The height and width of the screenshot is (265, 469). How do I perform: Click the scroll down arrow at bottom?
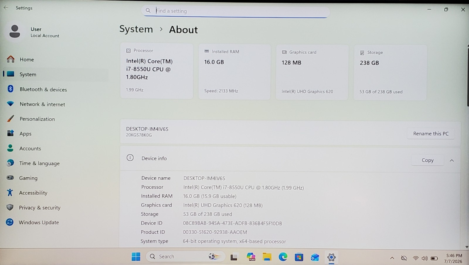point(467,247)
